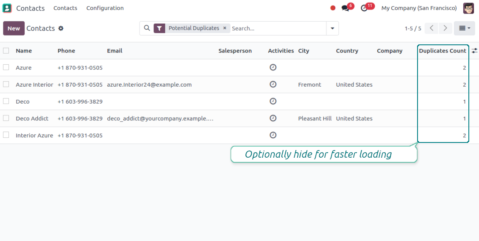Screen dimensions: 479x241
Task: Click the red recording status dot
Action: (333, 8)
